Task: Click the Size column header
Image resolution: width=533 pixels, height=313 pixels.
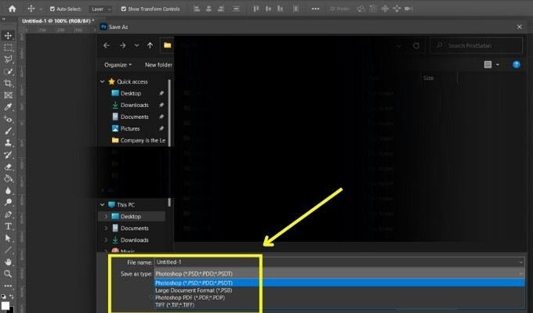Action: point(428,78)
